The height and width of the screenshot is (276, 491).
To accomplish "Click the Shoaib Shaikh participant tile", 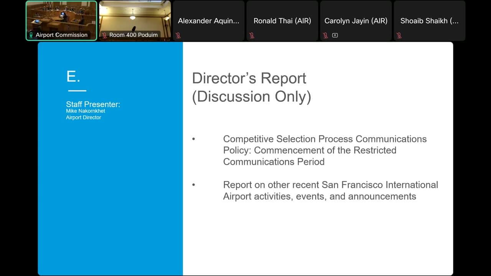I will tap(430, 20).
